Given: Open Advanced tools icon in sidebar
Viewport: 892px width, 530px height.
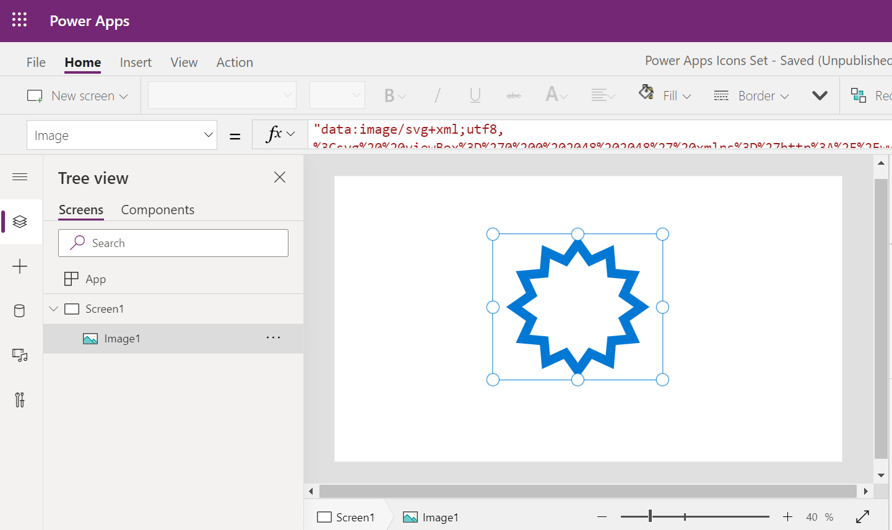Looking at the screenshot, I should point(20,400).
